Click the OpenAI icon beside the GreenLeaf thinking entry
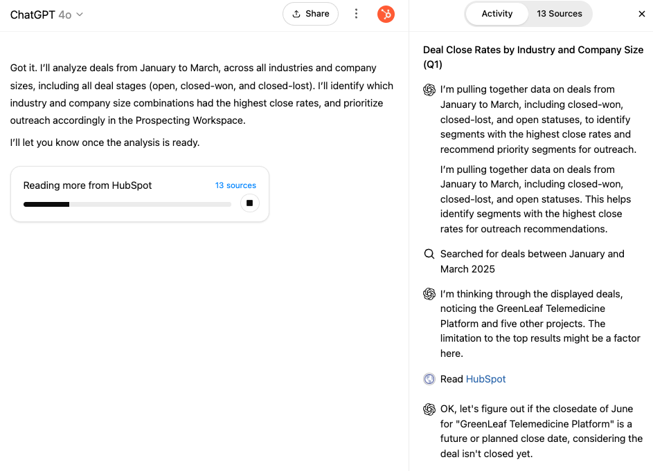Screen dimensions: 653x471 point(429,294)
